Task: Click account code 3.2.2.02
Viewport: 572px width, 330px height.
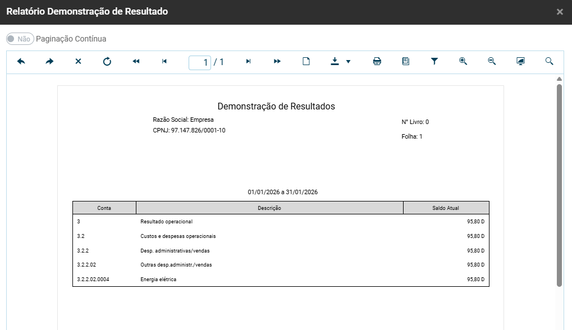Action: (x=86, y=265)
